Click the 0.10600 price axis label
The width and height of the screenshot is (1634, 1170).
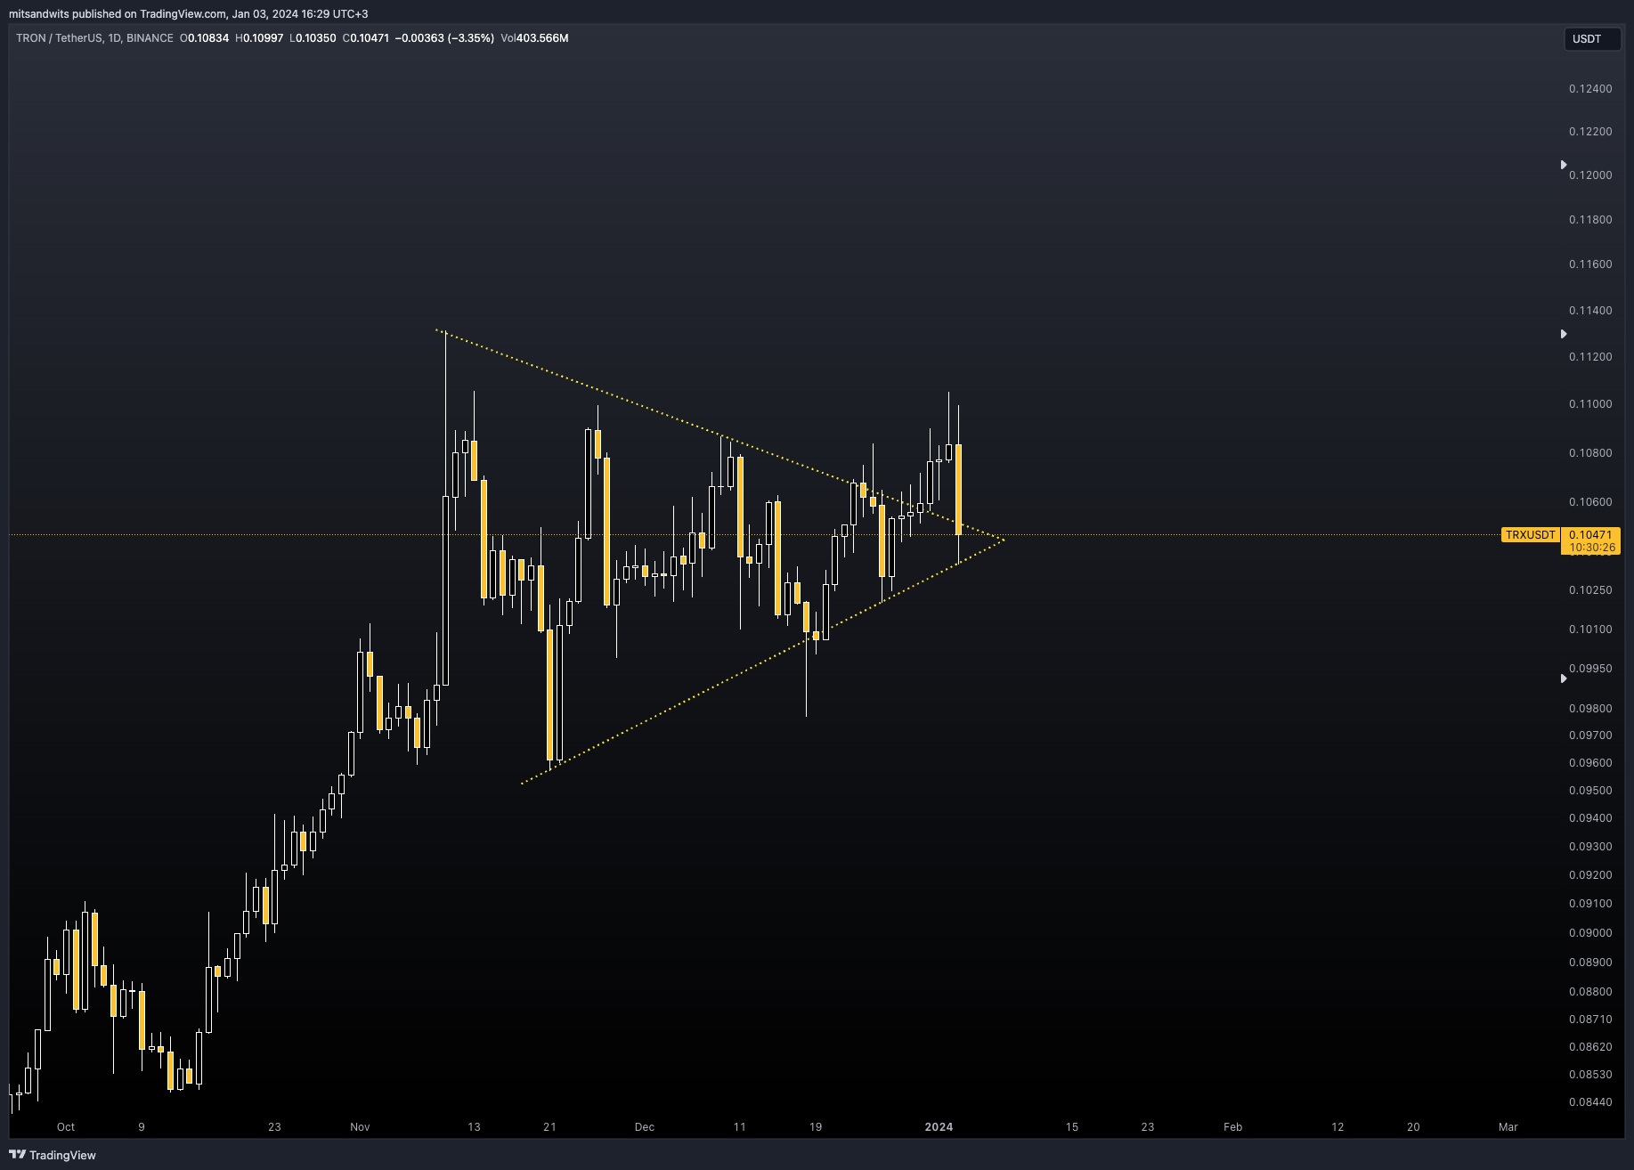[x=1590, y=502]
